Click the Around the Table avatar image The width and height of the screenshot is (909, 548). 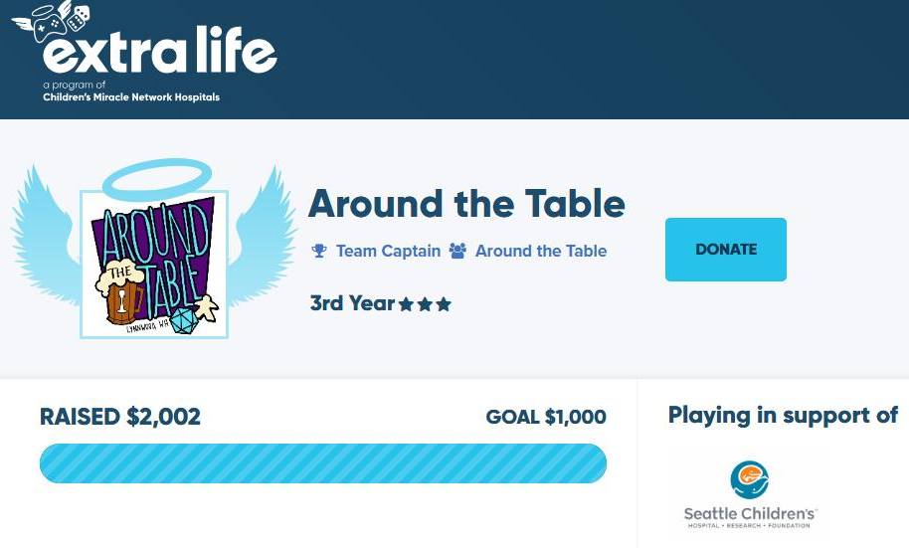pyautogui.click(x=154, y=264)
